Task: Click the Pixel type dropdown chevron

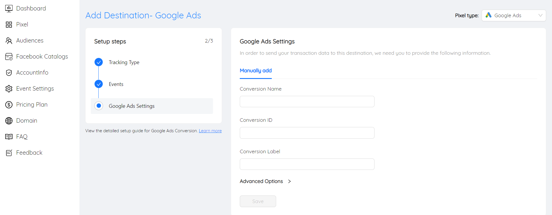Action: click(x=540, y=15)
